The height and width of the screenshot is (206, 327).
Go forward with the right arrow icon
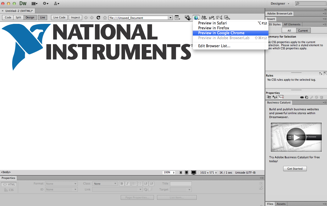pos(92,18)
